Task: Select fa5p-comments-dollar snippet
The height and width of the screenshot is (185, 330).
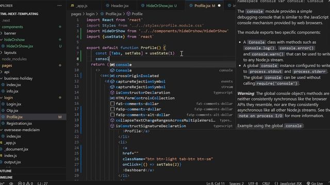Action: pos(172,109)
